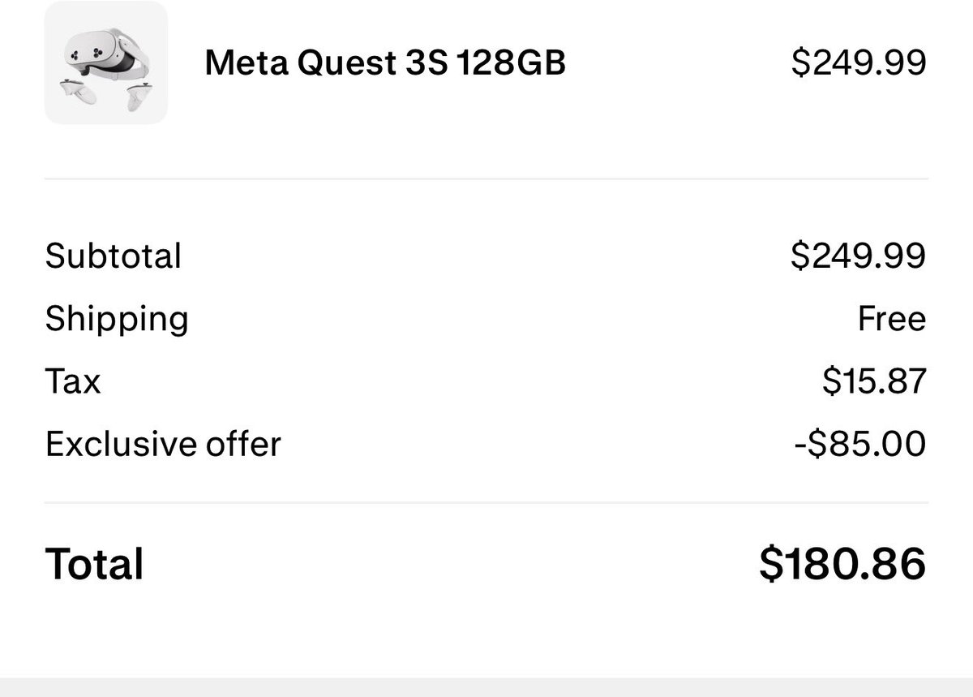Click the Free shipping value

pos(892,319)
